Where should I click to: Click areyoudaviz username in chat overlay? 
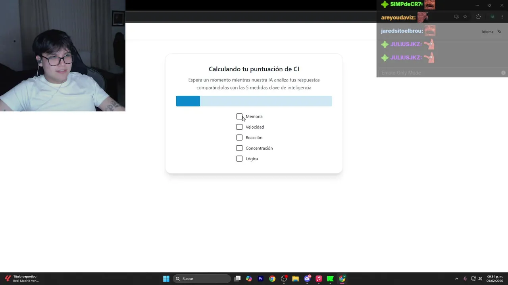coord(398,18)
